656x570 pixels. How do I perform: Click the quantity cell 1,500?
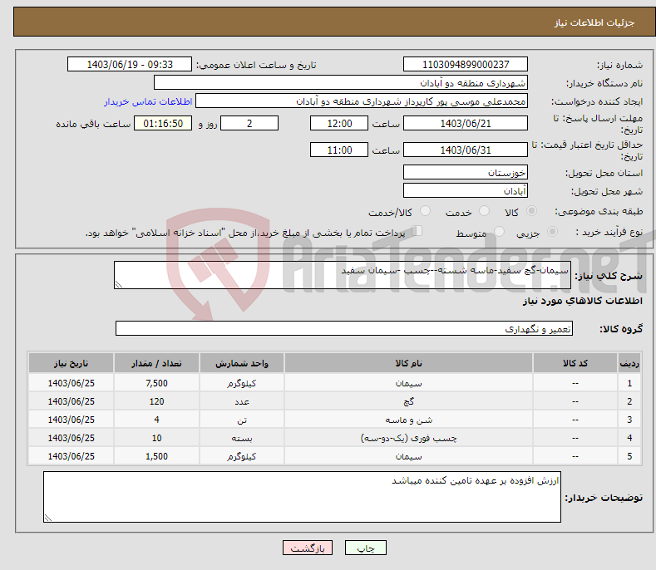(x=156, y=456)
